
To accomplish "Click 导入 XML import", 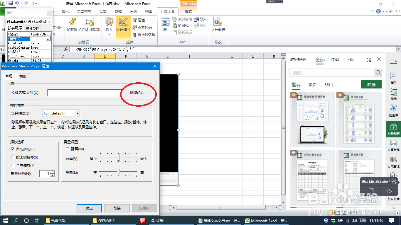I will point(201,19).
